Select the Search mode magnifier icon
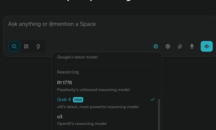 (x=14, y=46)
